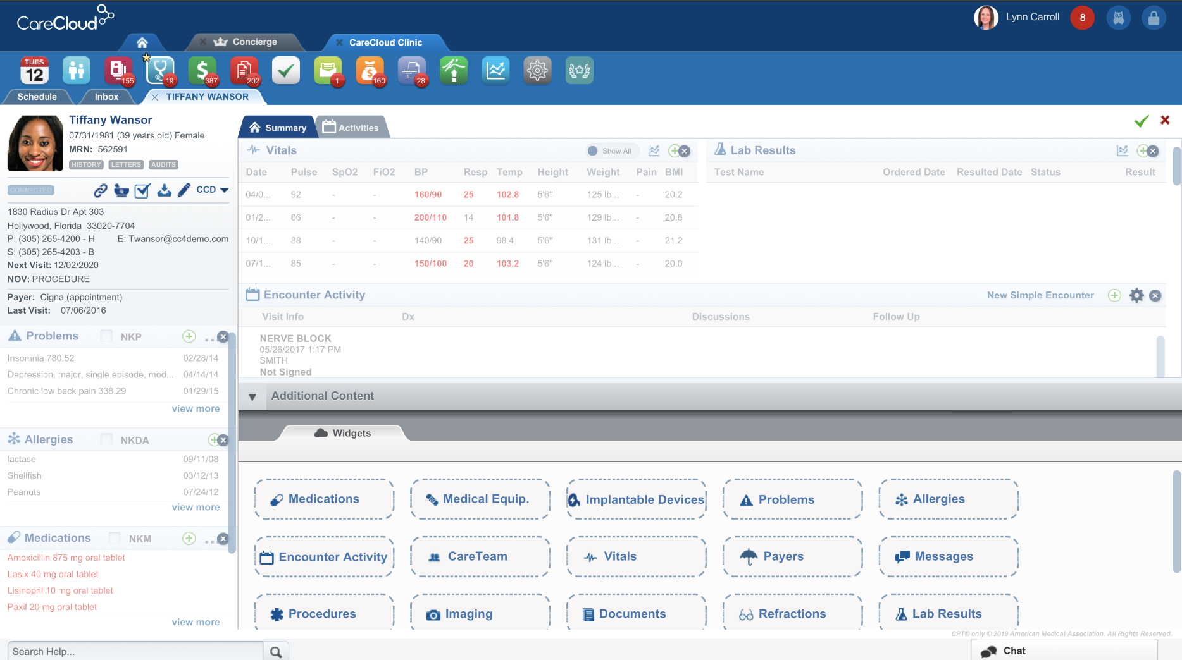Image resolution: width=1182 pixels, height=660 pixels.
Task: Collapse the Additional Content section
Action: (x=252, y=396)
